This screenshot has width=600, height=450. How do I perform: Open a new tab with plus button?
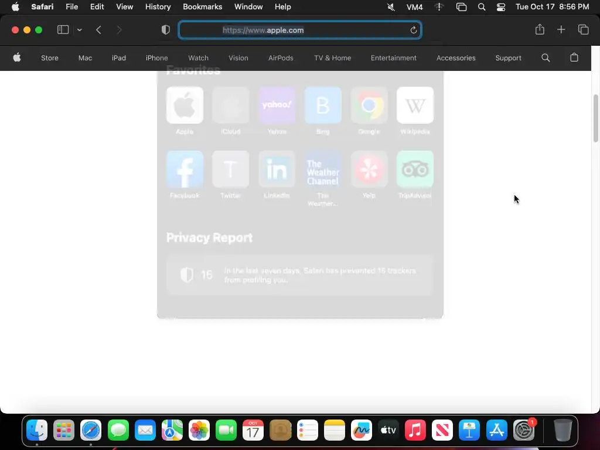tap(561, 29)
